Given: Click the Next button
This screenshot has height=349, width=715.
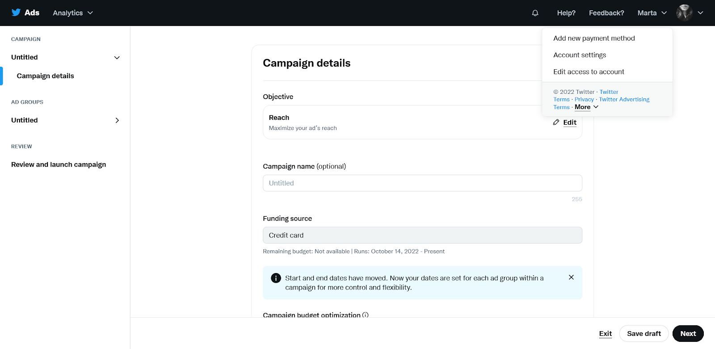Looking at the screenshot, I should 688,333.
